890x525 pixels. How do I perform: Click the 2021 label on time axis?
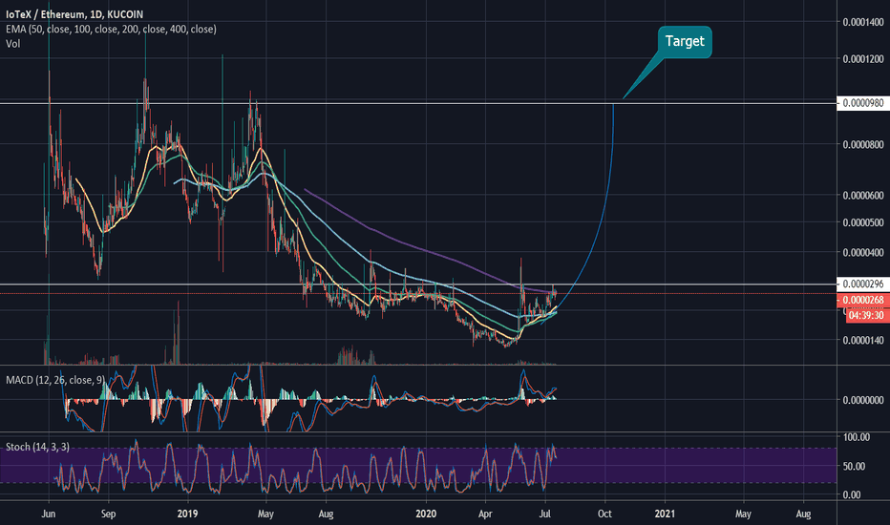(666, 514)
